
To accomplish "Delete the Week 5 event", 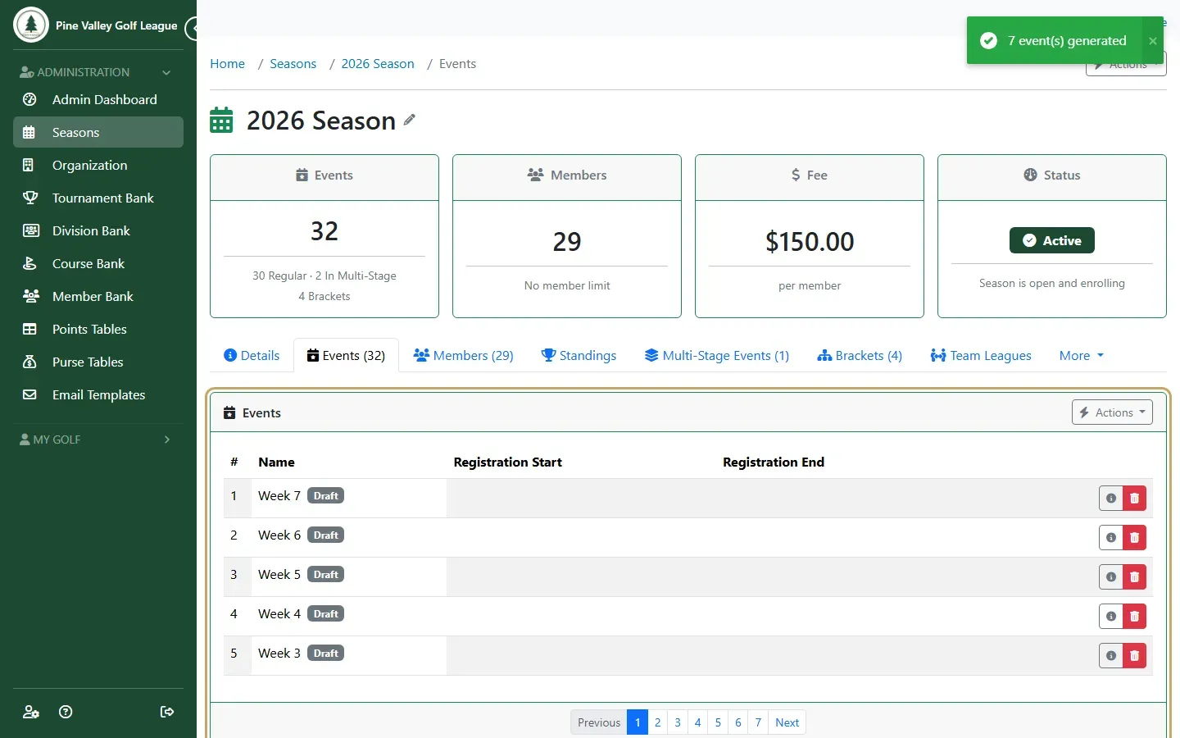I will coord(1135,577).
